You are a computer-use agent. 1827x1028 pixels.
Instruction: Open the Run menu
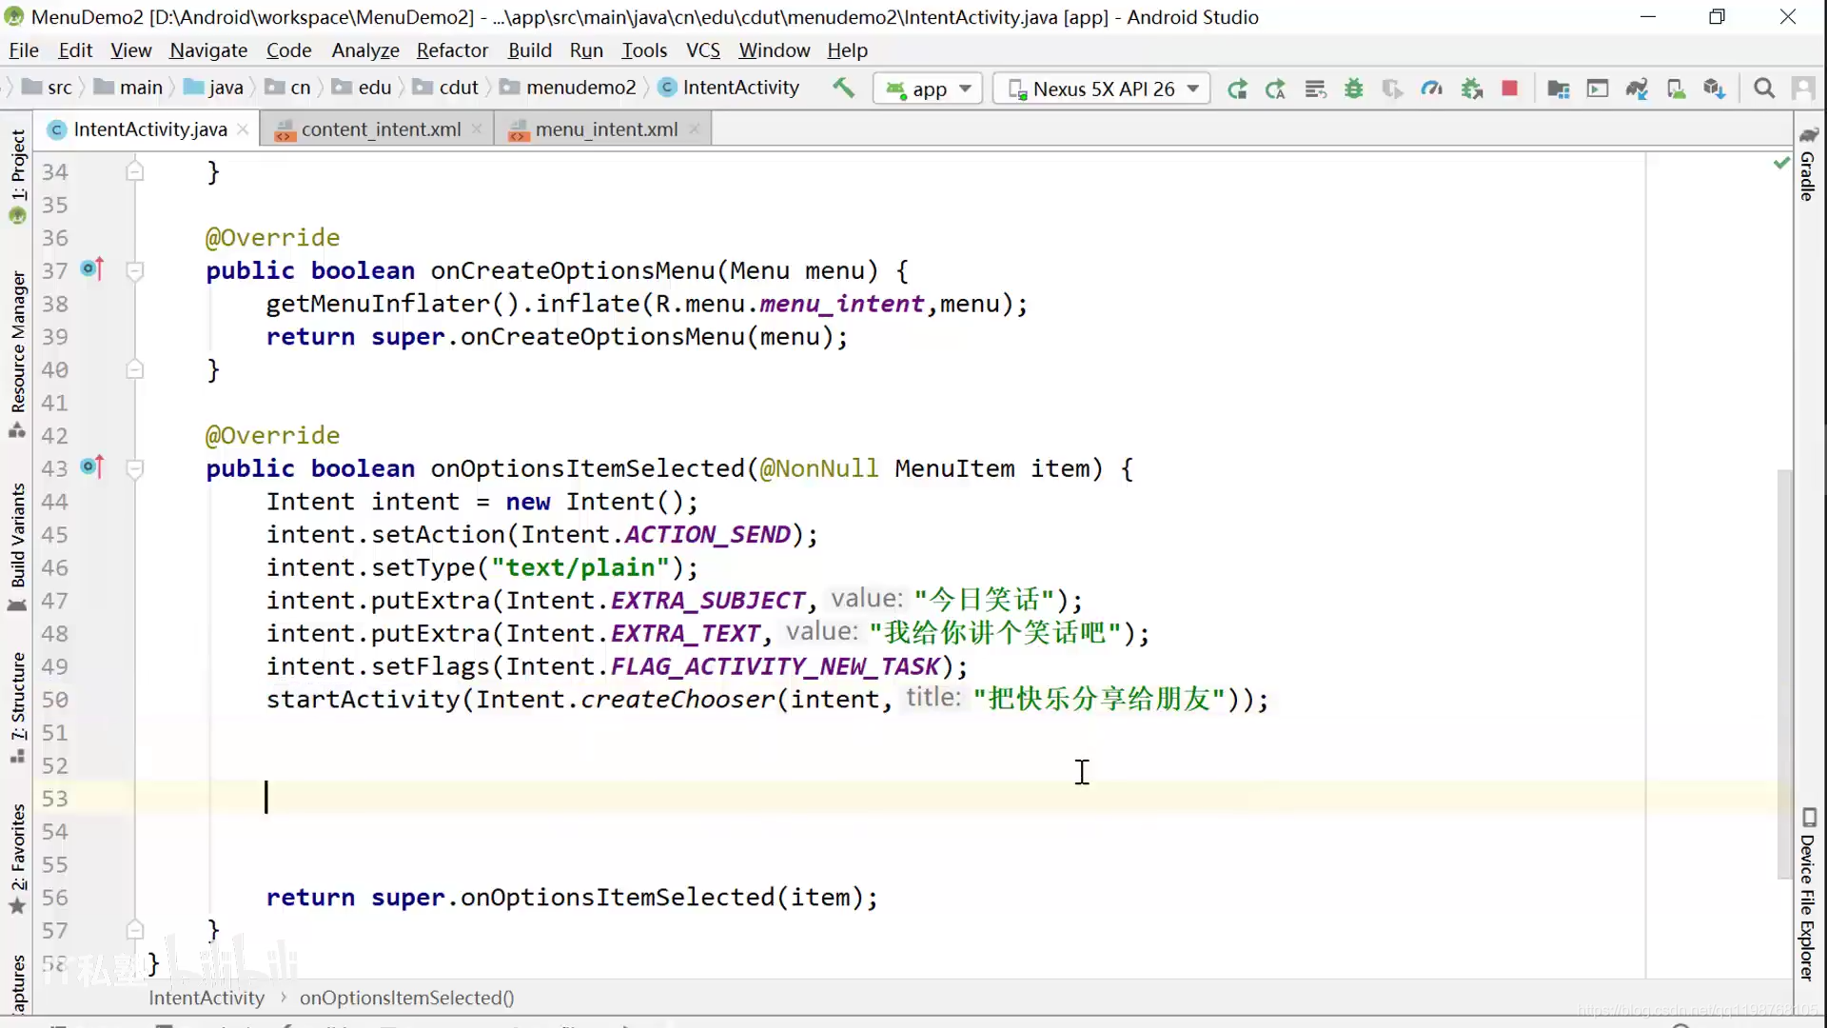point(586,50)
